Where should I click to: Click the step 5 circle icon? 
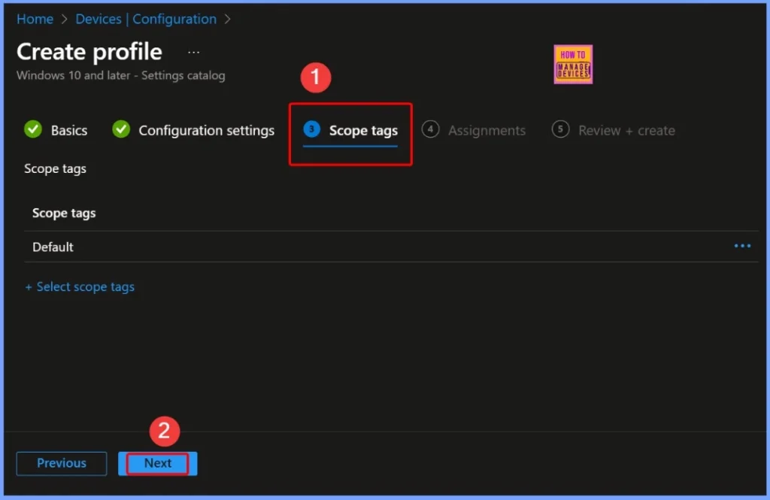[x=560, y=130]
